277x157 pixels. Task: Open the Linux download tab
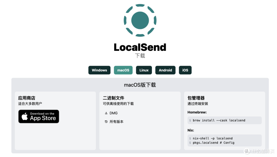pyautogui.click(x=144, y=70)
